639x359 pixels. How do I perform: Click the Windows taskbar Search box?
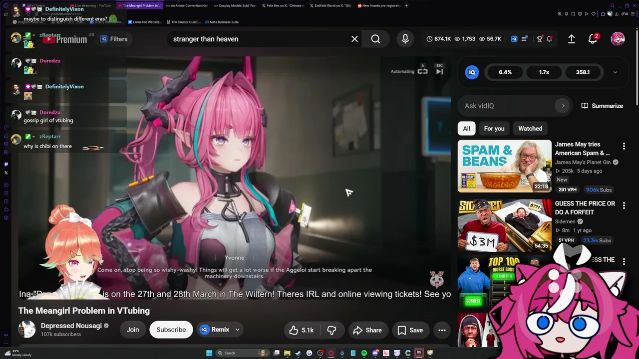pyautogui.click(x=243, y=353)
